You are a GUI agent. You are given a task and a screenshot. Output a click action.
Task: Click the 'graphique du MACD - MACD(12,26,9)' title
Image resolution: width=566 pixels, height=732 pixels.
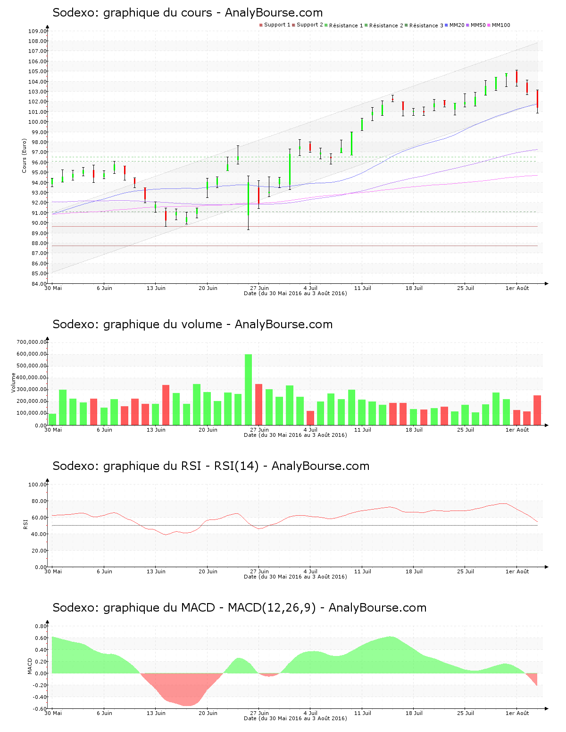pyautogui.click(x=209, y=608)
